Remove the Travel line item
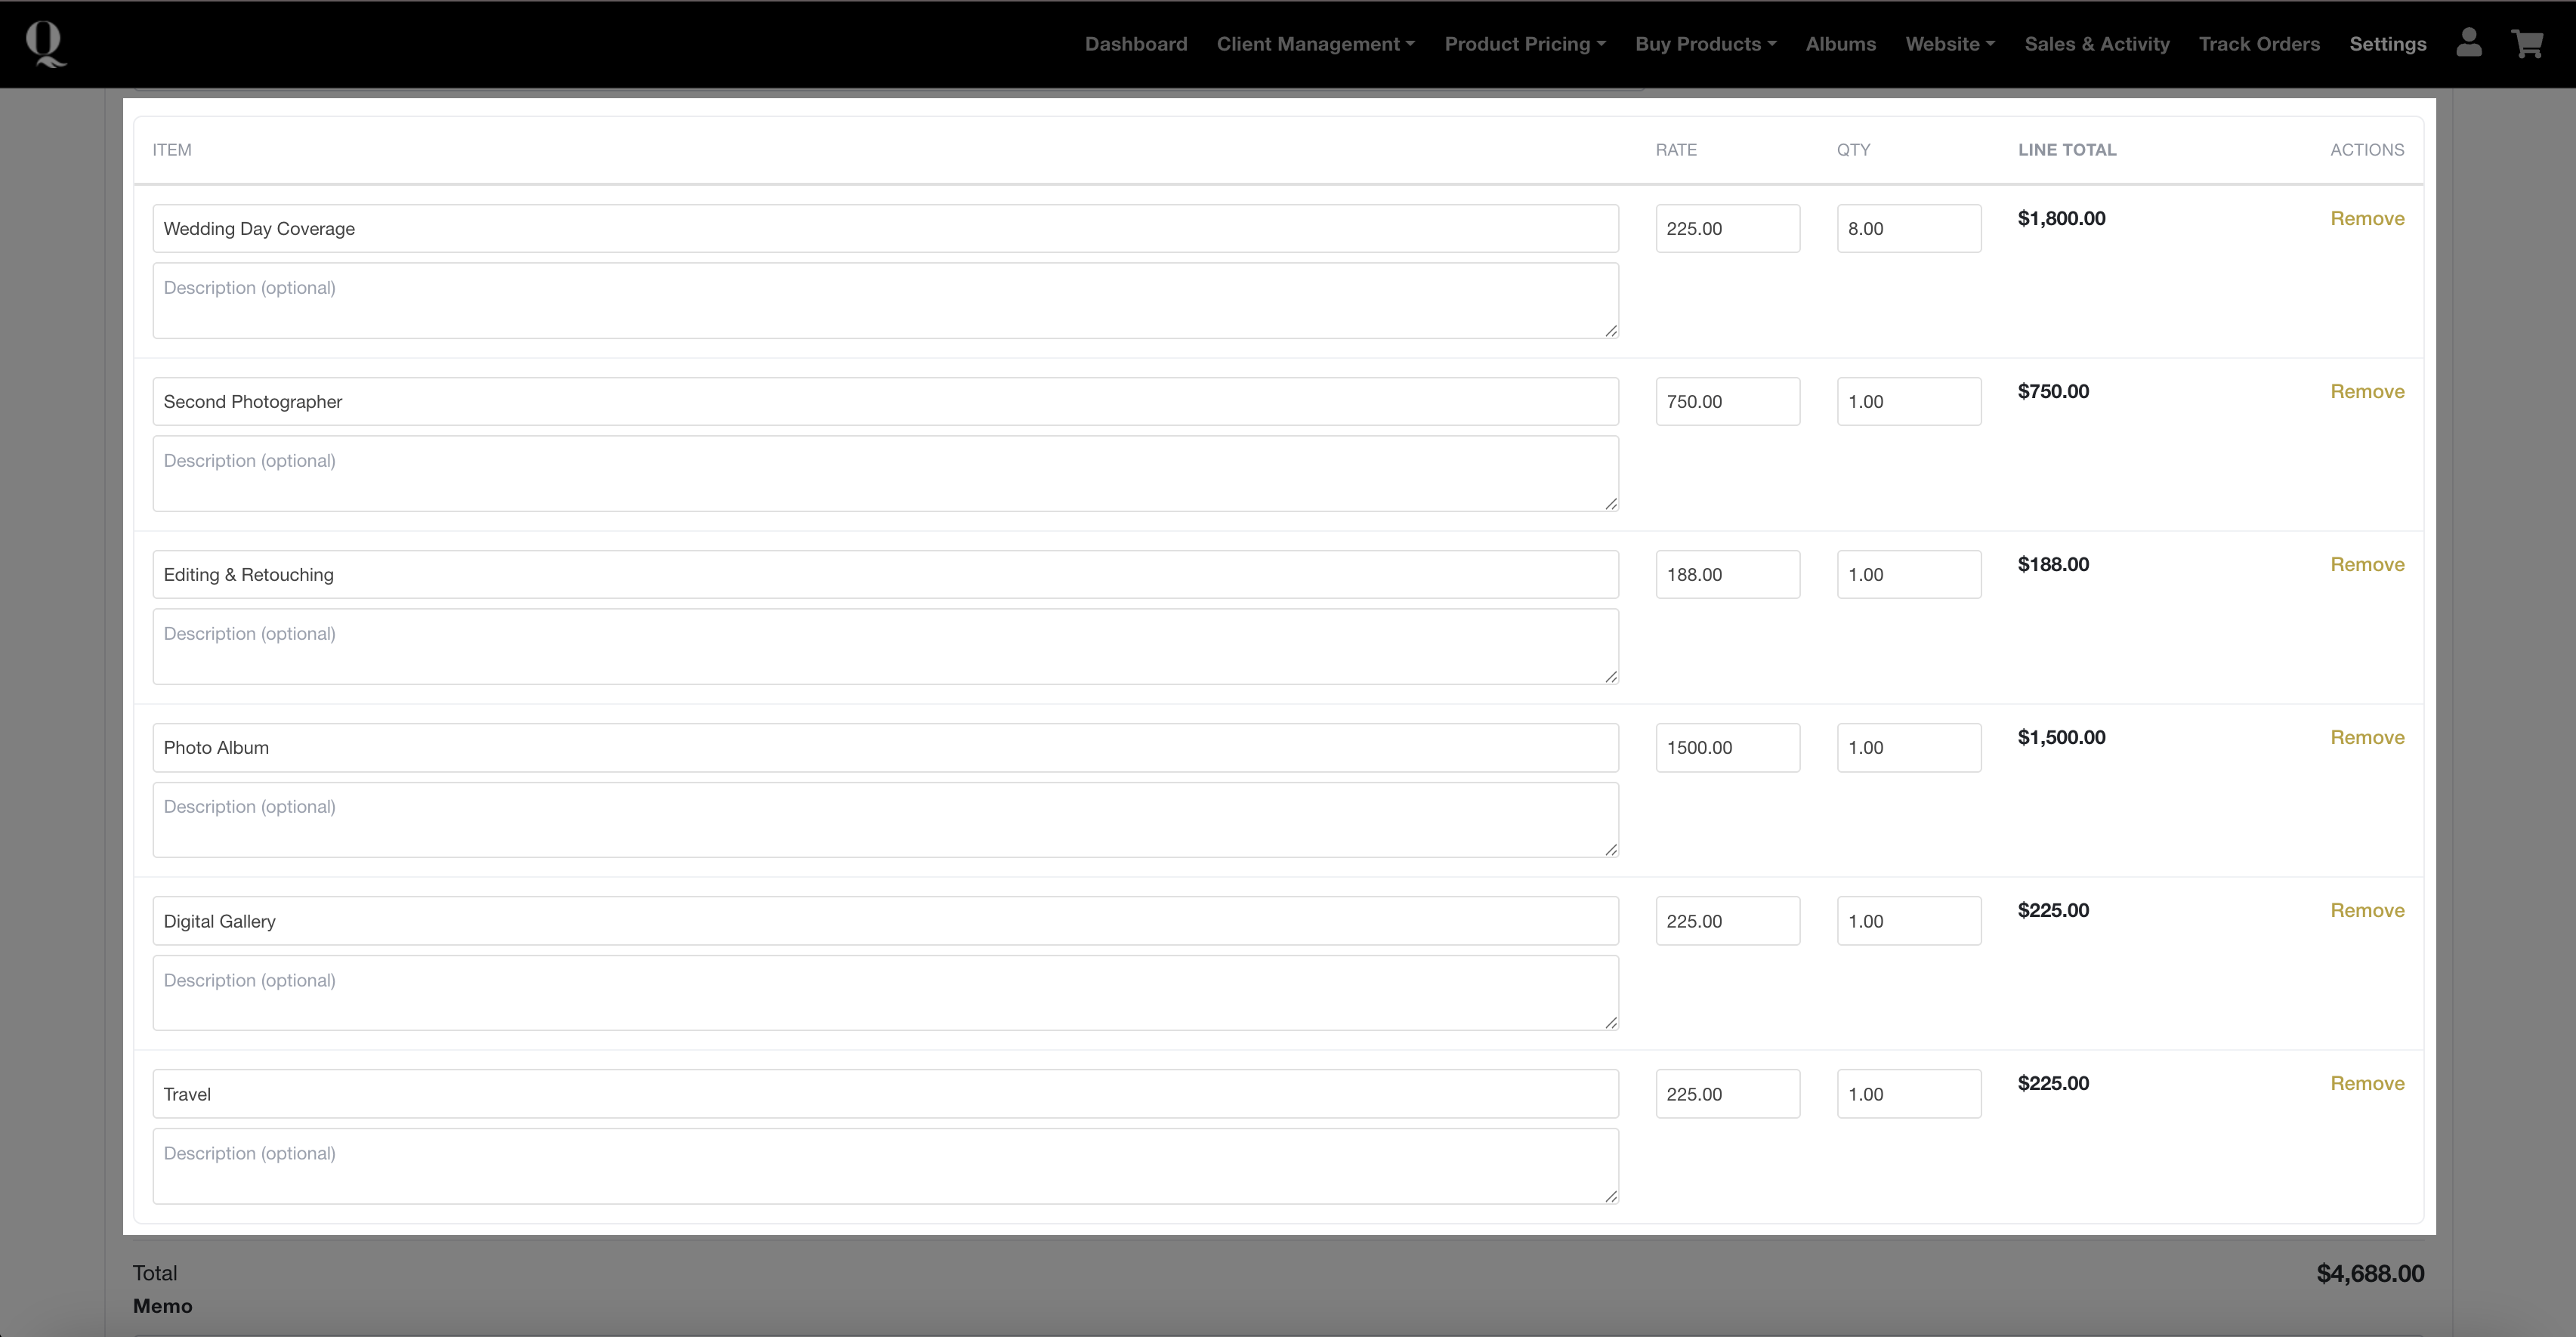Screen dimensions: 2576x1337 point(2366,1084)
